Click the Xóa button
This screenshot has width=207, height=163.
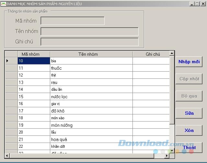(x=189, y=130)
